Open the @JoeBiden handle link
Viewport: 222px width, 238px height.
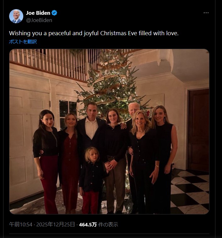[x=39, y=20]
